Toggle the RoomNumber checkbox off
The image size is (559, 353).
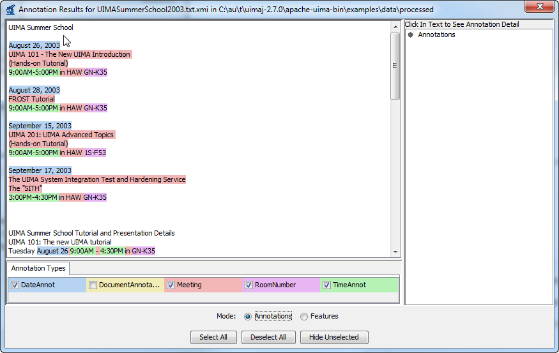[x=249, y=285]
